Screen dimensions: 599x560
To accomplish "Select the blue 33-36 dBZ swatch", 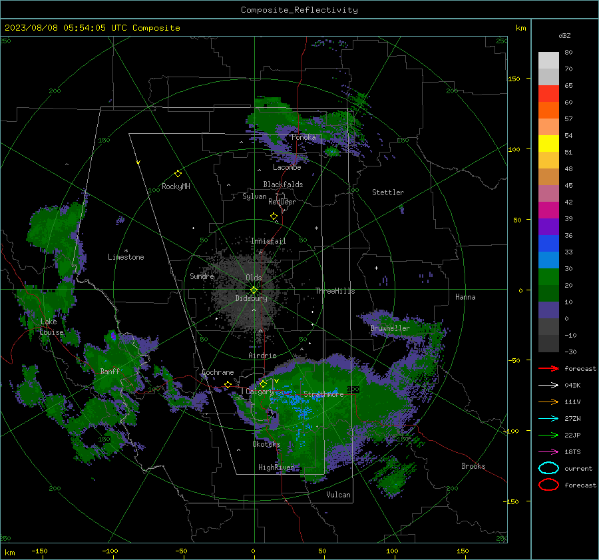I will tap(548, 244).
